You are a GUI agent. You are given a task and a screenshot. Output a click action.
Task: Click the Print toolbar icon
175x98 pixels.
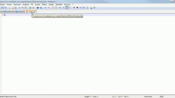click(15, 8)
